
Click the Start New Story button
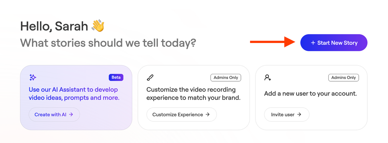pos(334,43)
